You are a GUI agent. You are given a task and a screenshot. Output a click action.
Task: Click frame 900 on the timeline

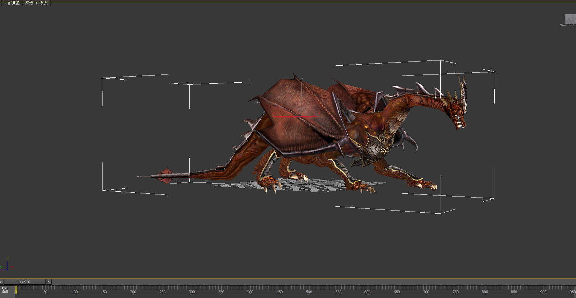(x=543, y=292)
